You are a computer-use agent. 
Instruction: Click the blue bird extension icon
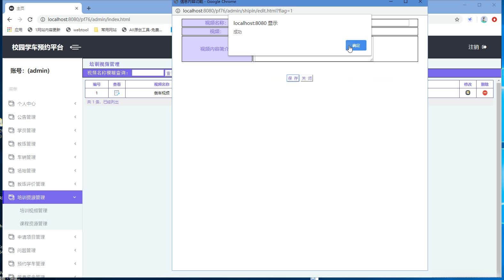tap(470, 19)
